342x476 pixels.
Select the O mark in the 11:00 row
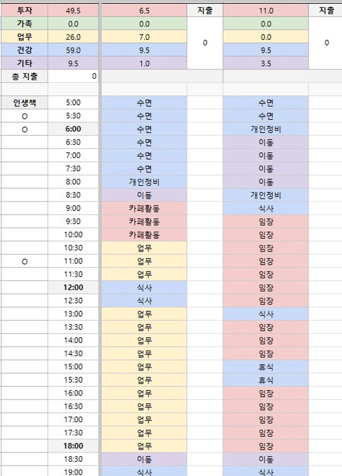(x=24, y=261)
